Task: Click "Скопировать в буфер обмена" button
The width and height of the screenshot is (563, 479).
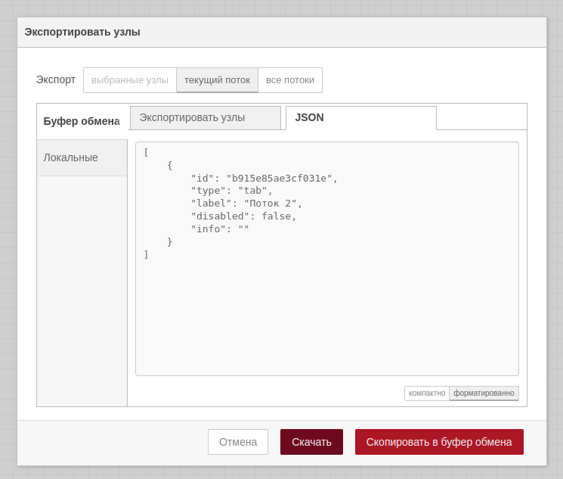Action: [x=439, y=442]
